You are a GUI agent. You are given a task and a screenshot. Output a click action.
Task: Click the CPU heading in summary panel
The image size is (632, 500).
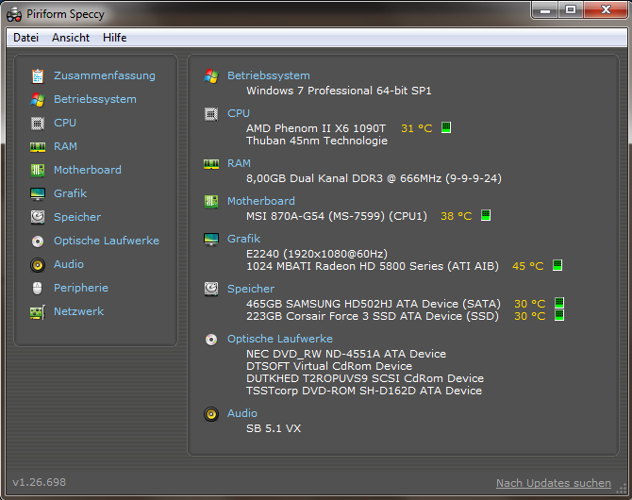tap(239, 113)
